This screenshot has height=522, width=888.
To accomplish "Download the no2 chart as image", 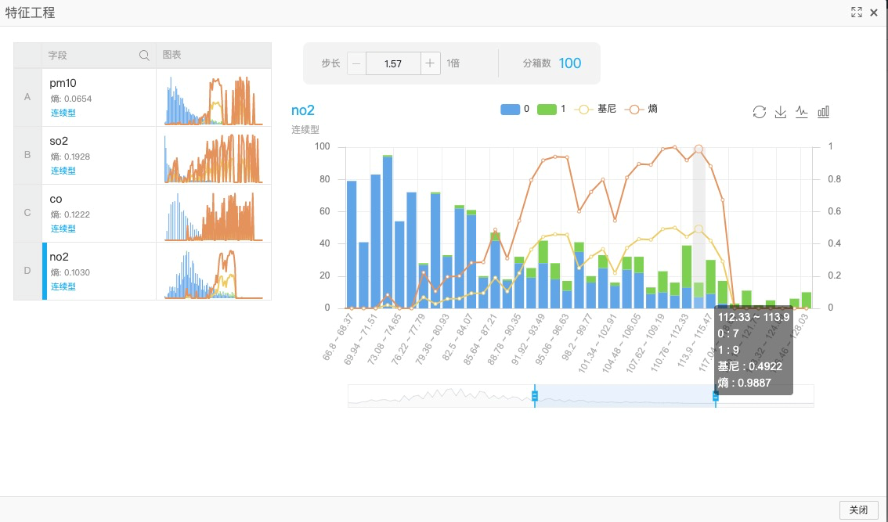I will [x=781, y=112].
